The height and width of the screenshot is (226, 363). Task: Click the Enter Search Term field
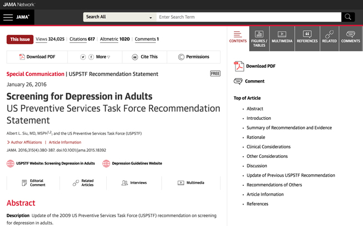click(249, 17)
